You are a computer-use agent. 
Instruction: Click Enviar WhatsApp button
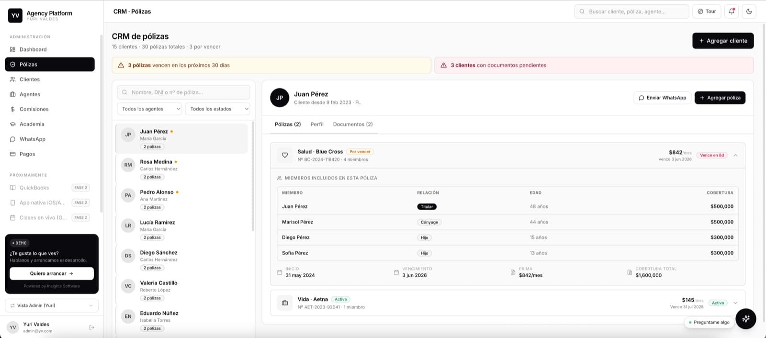tap(663, 98)
